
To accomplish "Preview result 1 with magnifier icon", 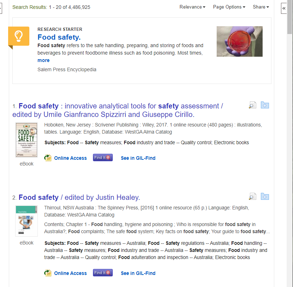I will click(x=252, y=105).
